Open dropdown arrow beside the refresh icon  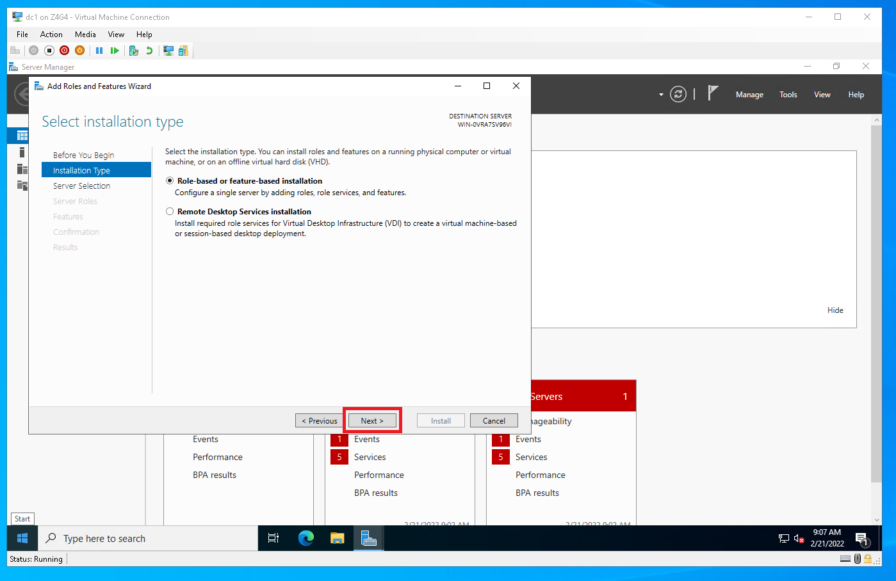point(661,95)
